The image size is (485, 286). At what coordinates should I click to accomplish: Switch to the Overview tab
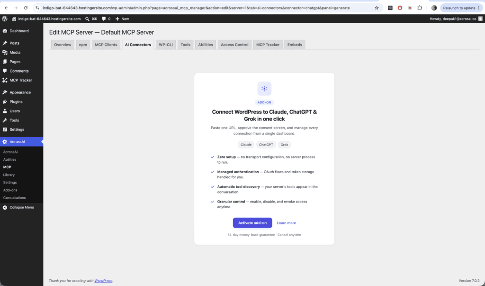point(63,45)
